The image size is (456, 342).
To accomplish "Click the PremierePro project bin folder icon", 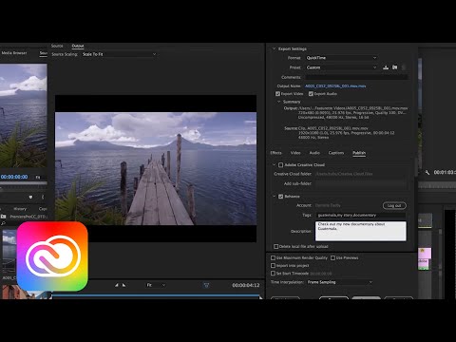I will (x=4, y=217).
